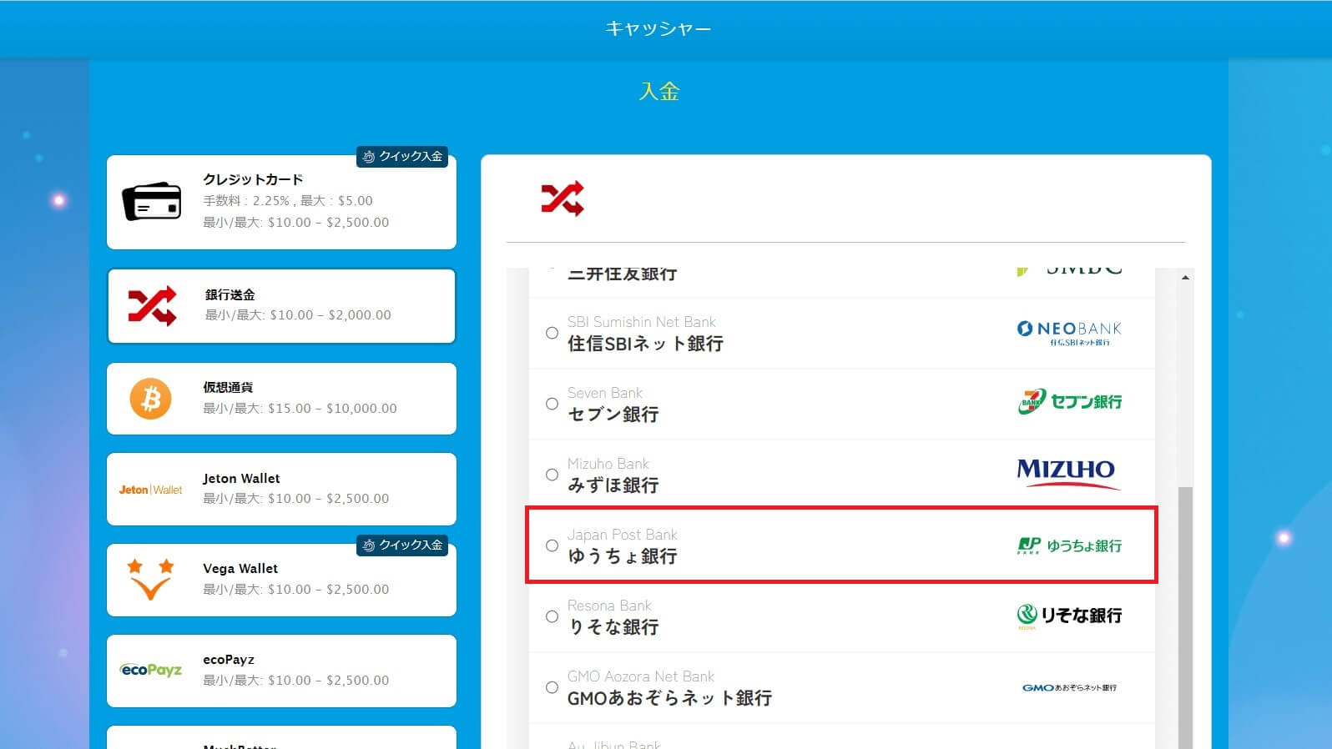
Task: Click the Japan Post Bank JP logo
Action: (1069, 545)
